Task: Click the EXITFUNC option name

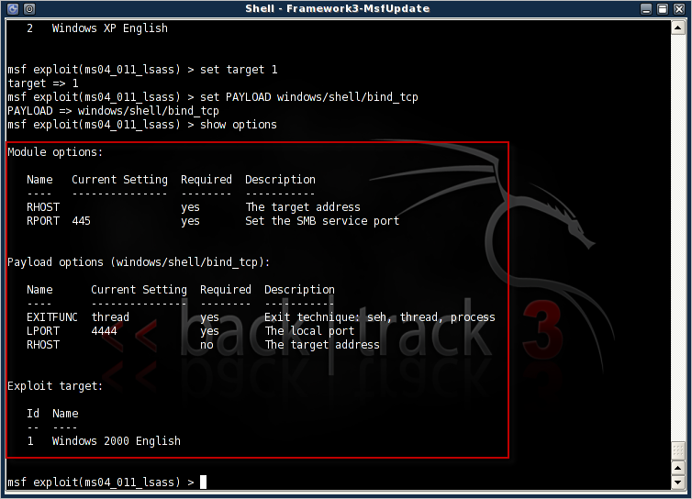Action: pyautogui.click(x=52, y=317)
